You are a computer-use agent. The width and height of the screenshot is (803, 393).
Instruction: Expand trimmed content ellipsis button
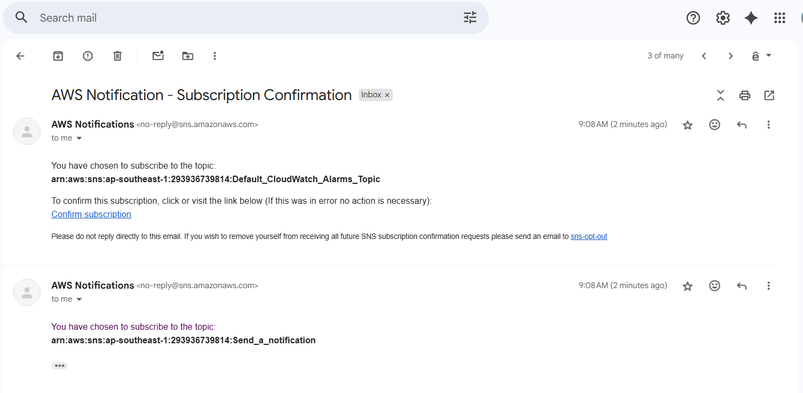click(x=59, y=366)
